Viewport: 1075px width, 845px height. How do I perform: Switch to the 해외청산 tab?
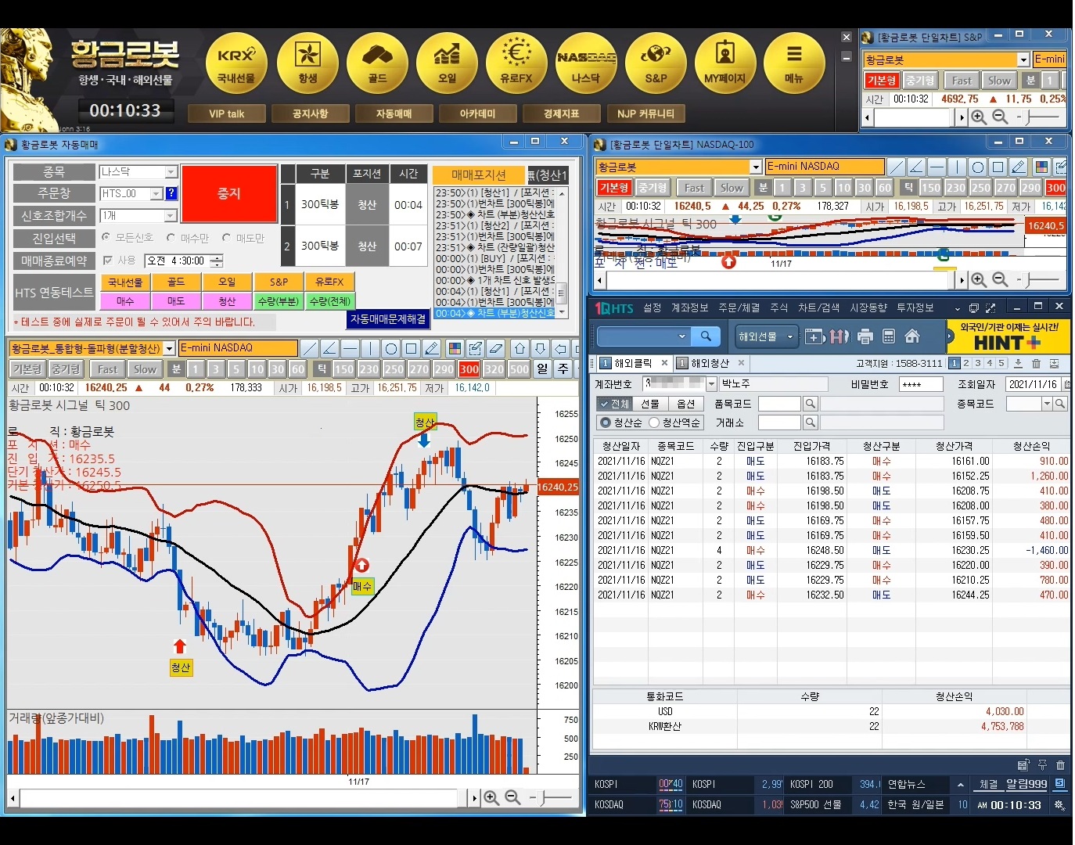coord(710,363)
